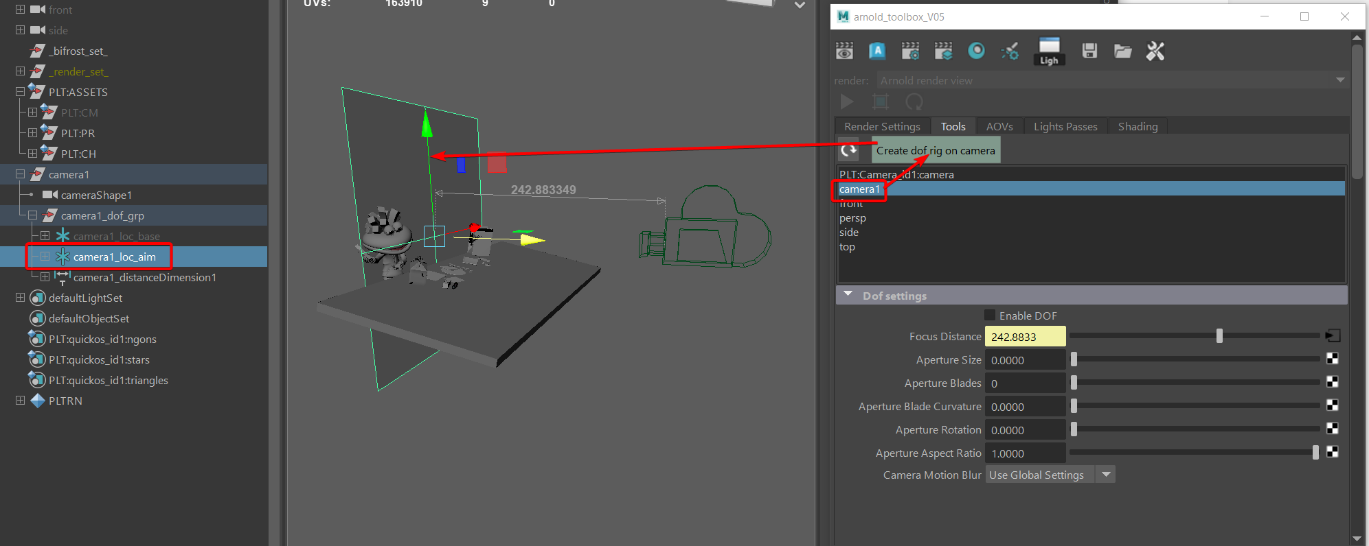
Task: Click the Focus Distance connection icon
Action: click(x=1333, y=336)
